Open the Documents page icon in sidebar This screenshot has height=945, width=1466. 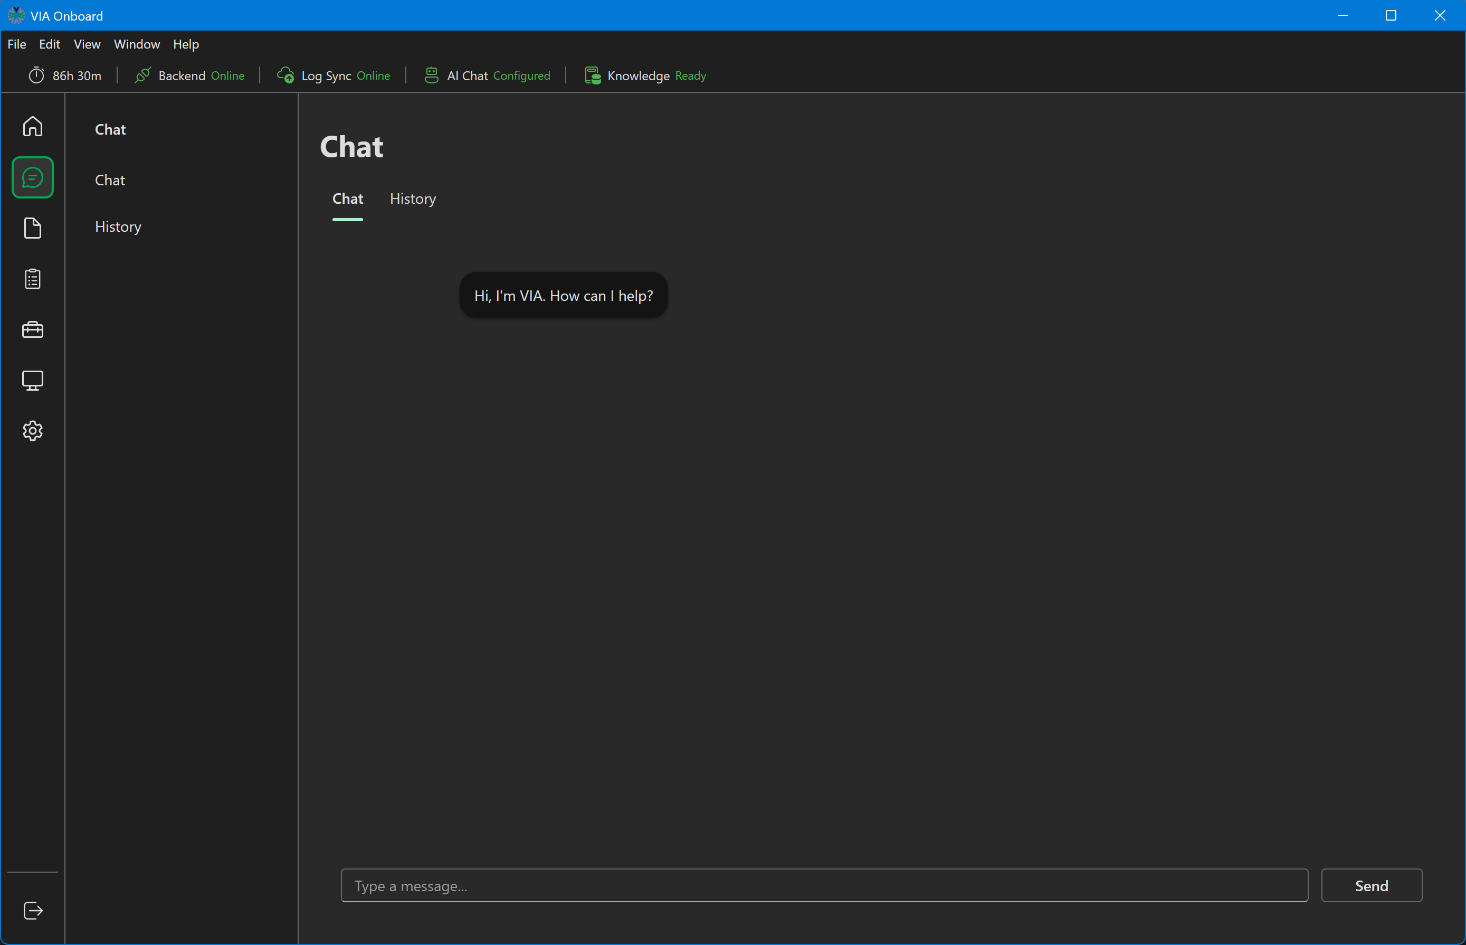[33, 228]
